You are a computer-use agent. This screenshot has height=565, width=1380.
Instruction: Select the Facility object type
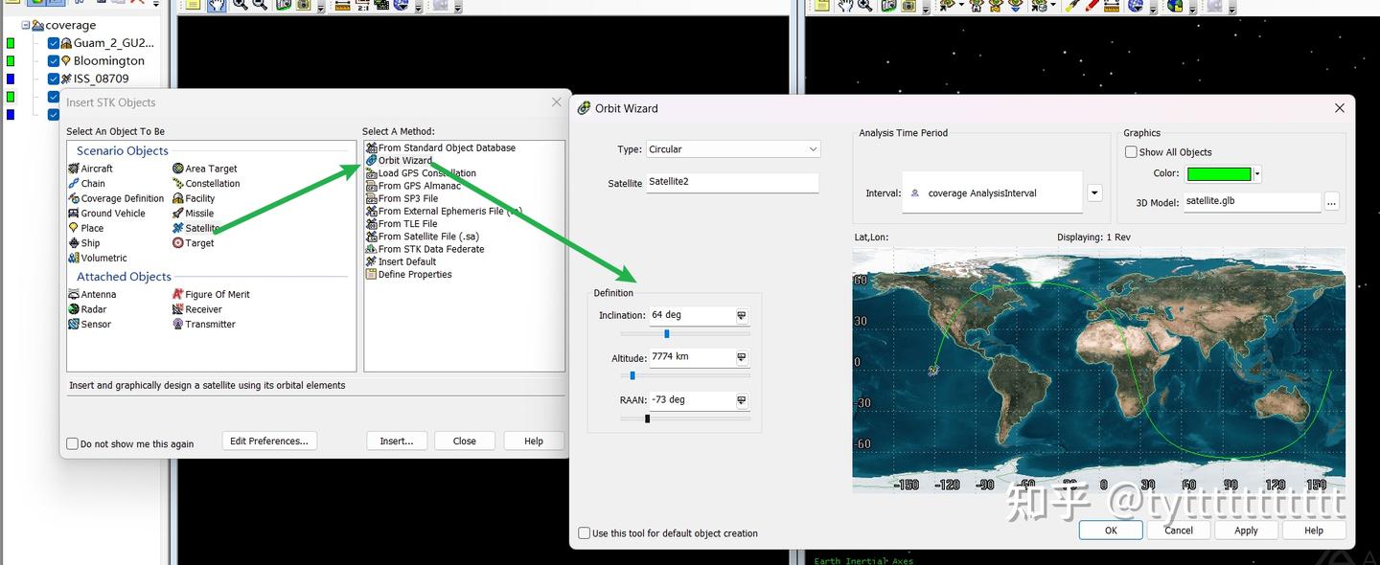194,198
